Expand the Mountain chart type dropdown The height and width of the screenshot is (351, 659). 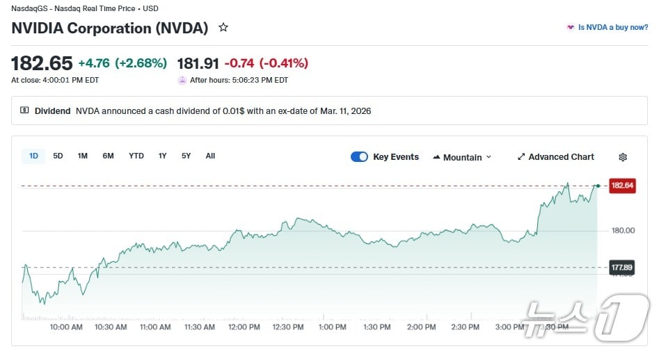pos(462,157)
